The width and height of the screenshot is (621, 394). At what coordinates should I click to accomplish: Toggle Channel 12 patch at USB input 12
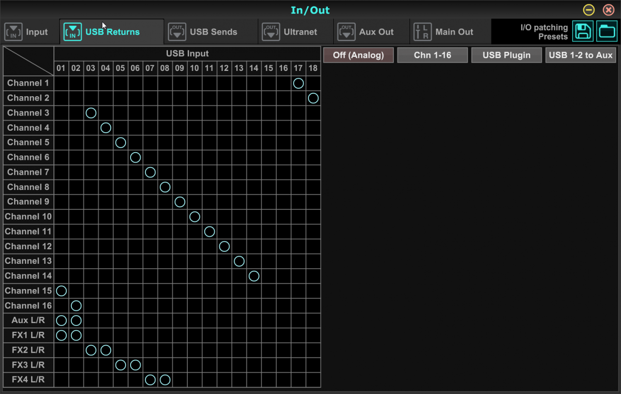point(224,246)
